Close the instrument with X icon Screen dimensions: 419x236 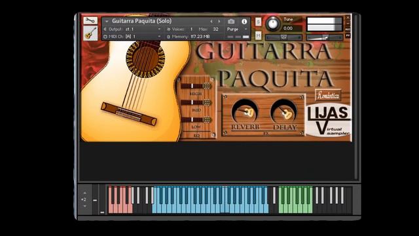pyautogui.click(x=348, y=18)
